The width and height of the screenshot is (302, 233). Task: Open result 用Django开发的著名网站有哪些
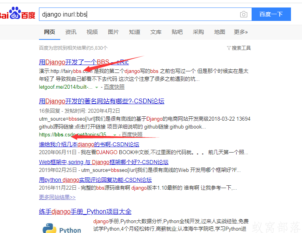point(102,101)
